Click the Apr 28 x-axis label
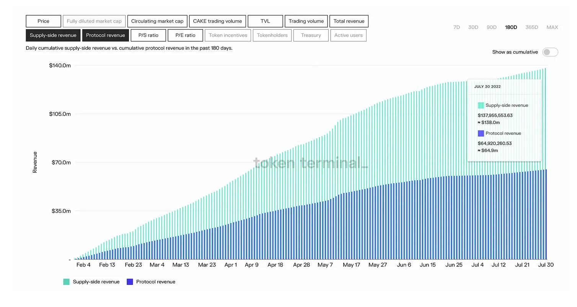 click(x=302, y=265)
